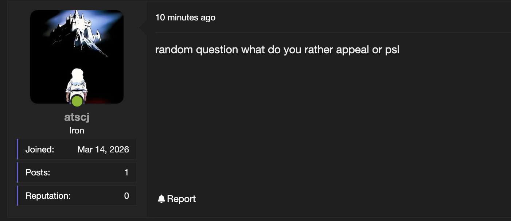Click the blue accent bar on Reputation row
This screenshot has width=511, height=221.
click(17, 196)
